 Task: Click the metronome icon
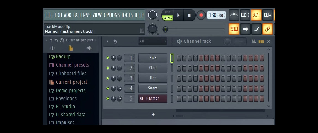[x=234, y=15]
